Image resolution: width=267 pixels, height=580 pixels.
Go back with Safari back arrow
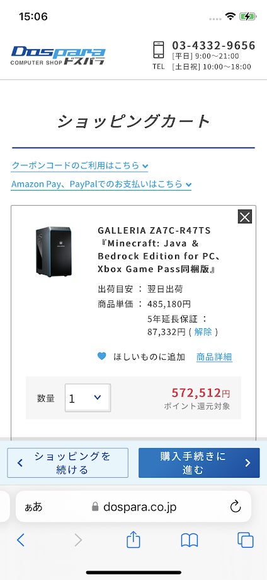[21, 540]
